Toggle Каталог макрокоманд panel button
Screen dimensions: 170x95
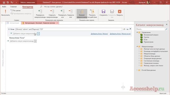pos(82,14)
